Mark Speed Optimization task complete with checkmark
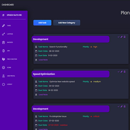The width and height of the screenshot is (130, 130). (x=118, y=72)
